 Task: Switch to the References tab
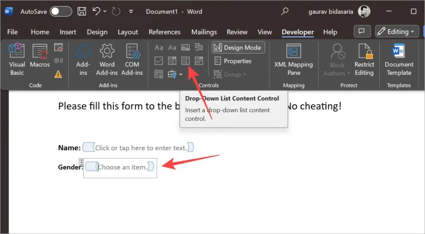[164, 32]
